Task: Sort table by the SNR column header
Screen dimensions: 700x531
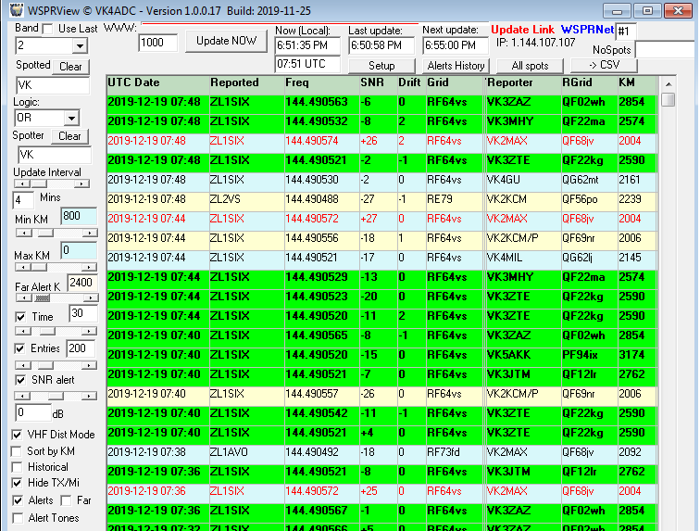Action: click(374, 82)
